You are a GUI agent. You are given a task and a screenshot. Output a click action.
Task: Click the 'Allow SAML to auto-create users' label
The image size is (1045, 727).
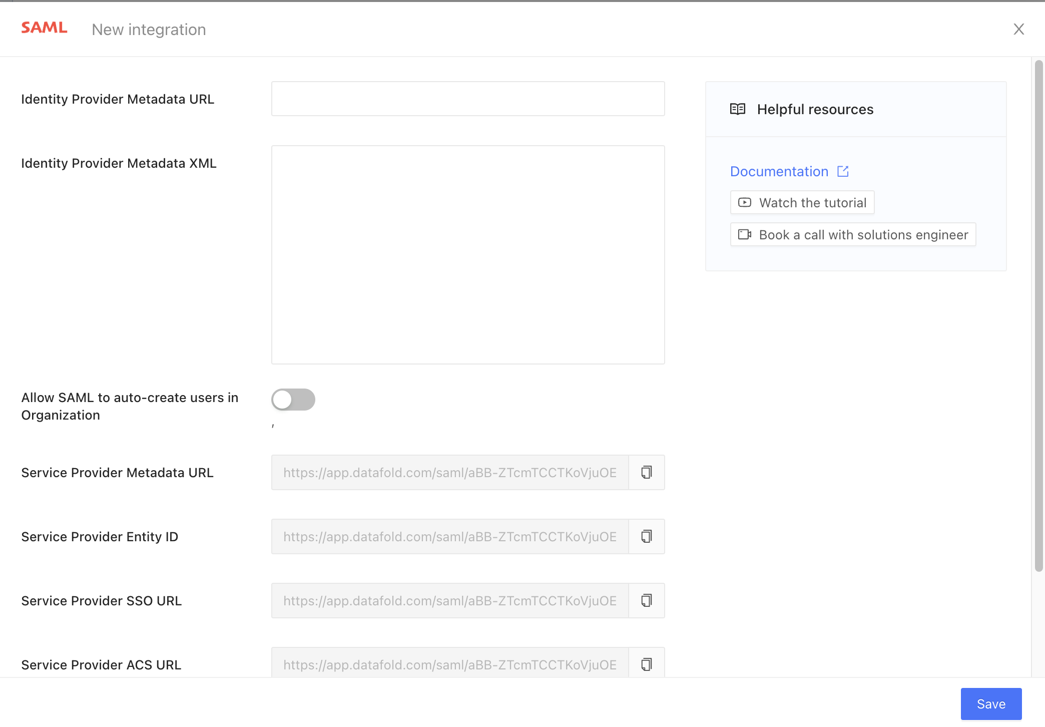coord(130,406)
